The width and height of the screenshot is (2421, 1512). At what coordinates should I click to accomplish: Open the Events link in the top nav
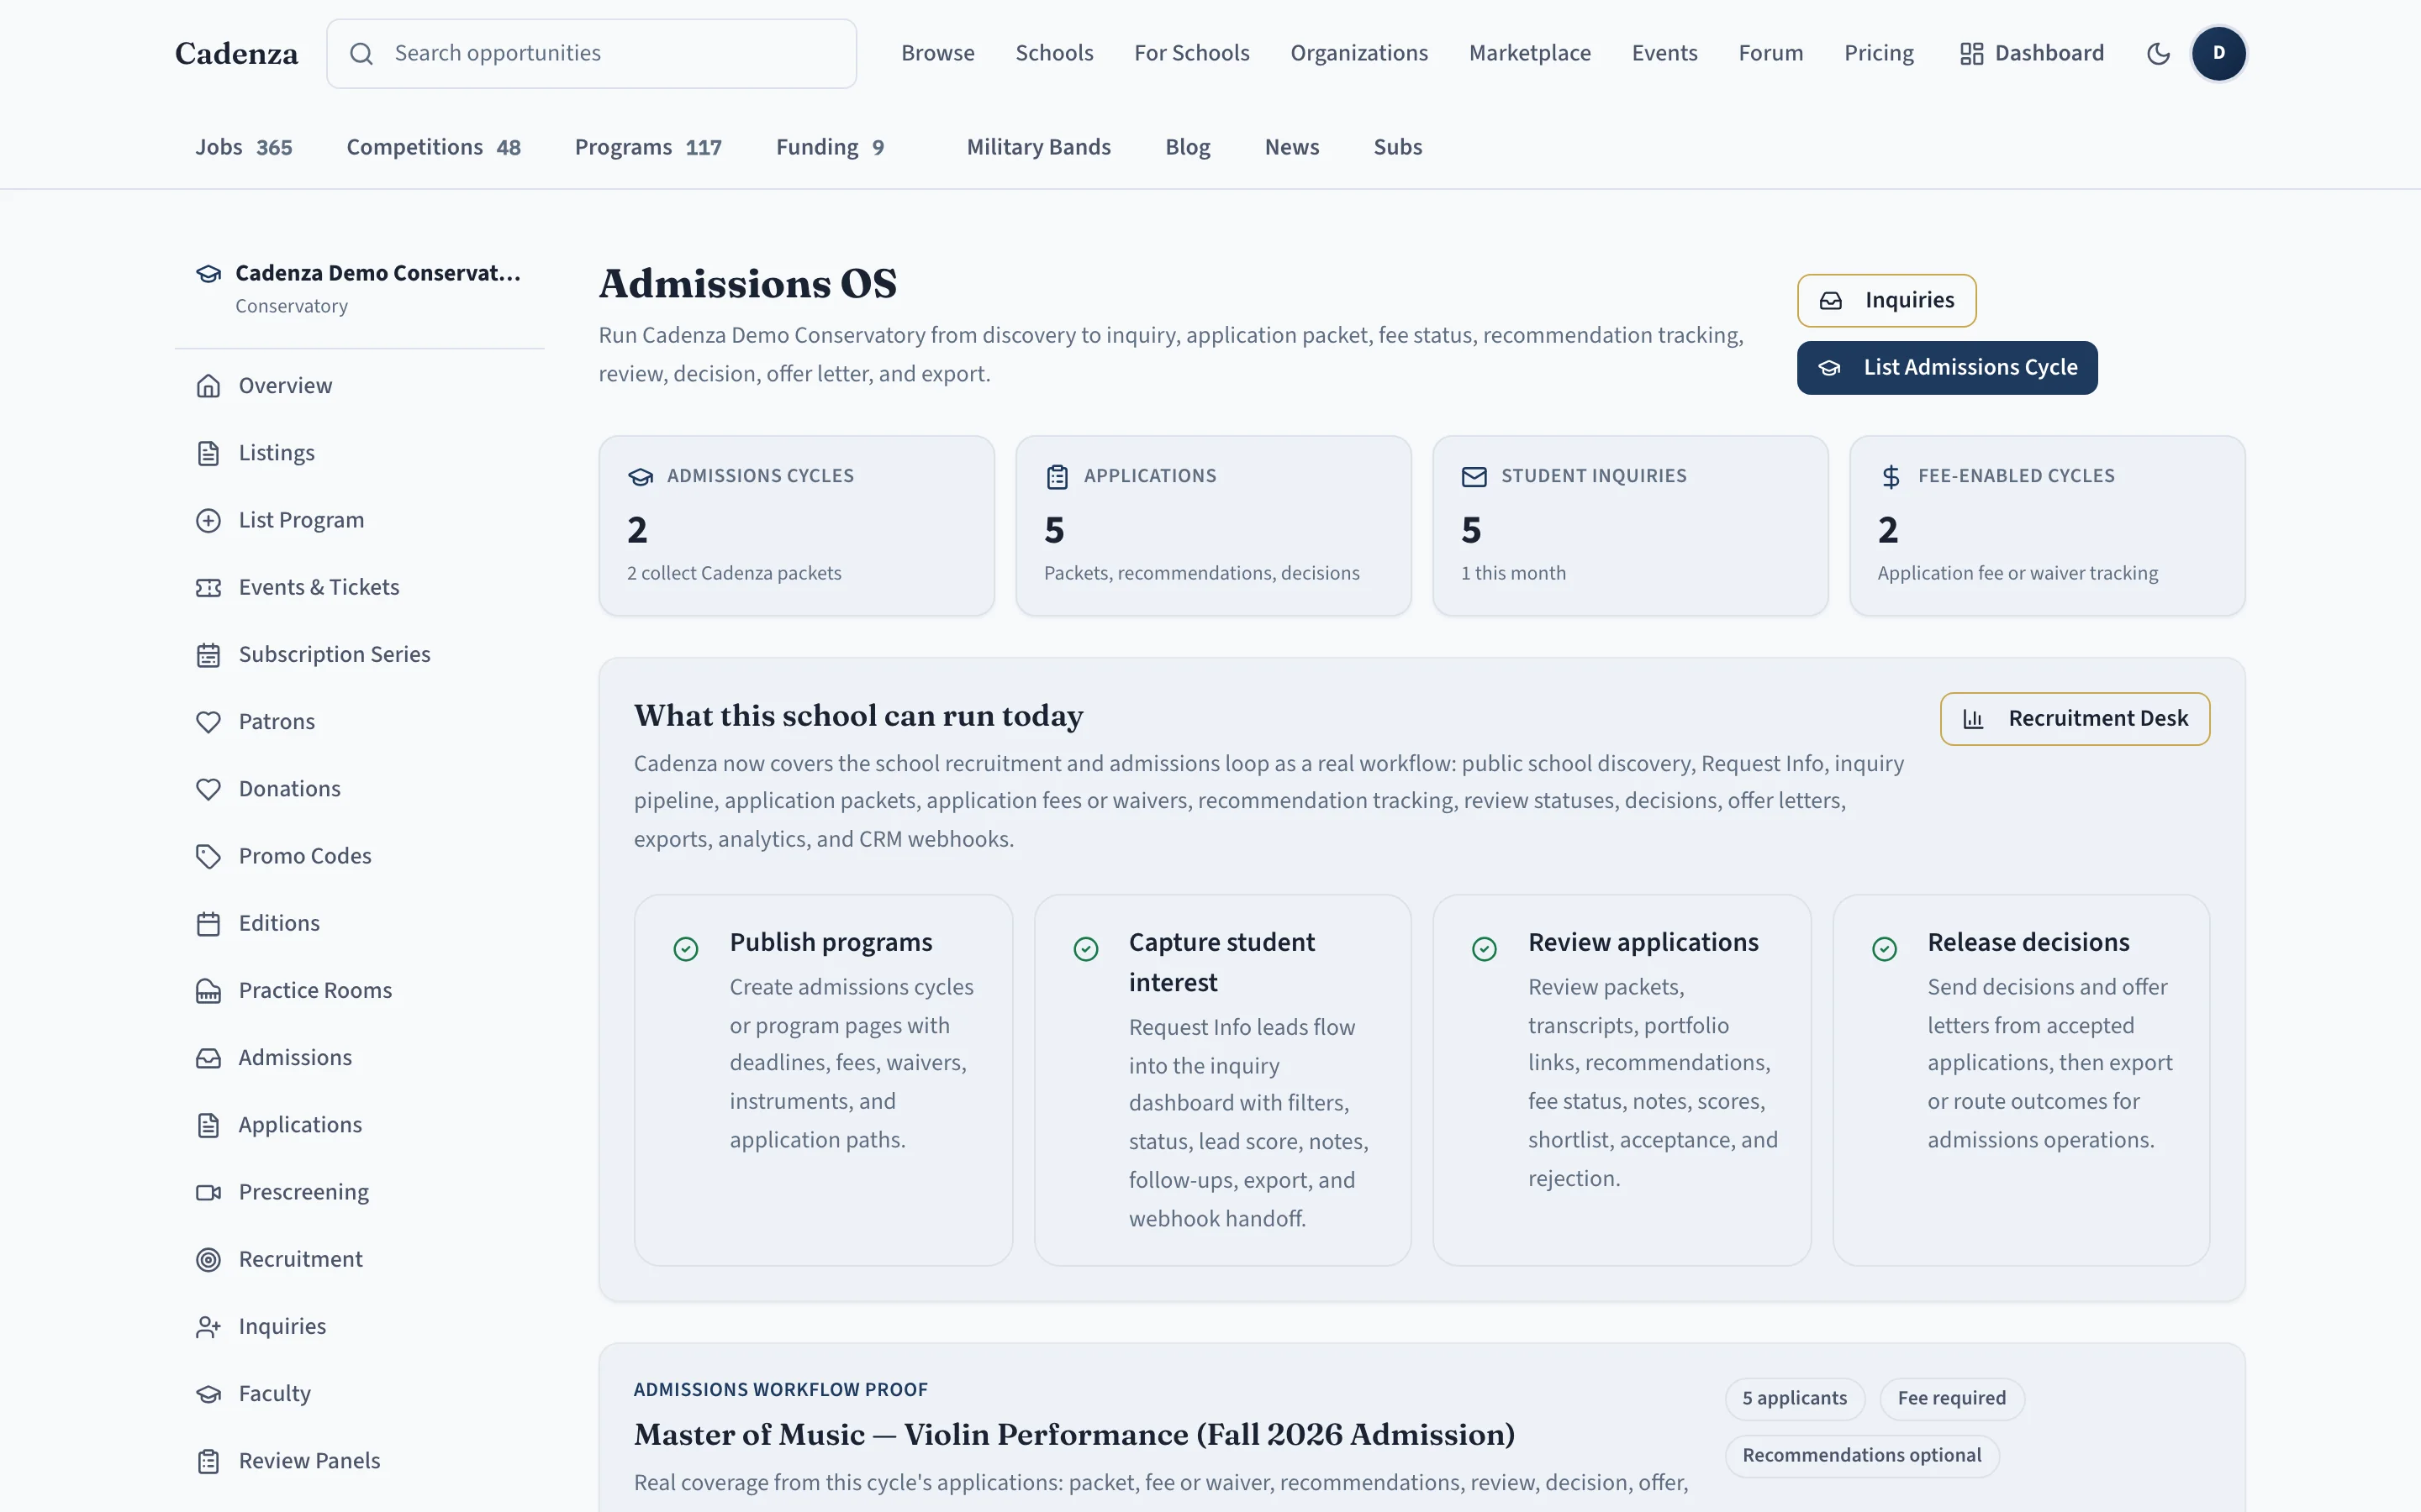coord(1664,53)
